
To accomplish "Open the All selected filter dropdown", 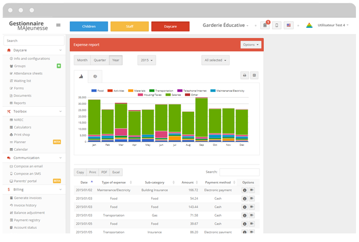I will [x=215, y=60].
